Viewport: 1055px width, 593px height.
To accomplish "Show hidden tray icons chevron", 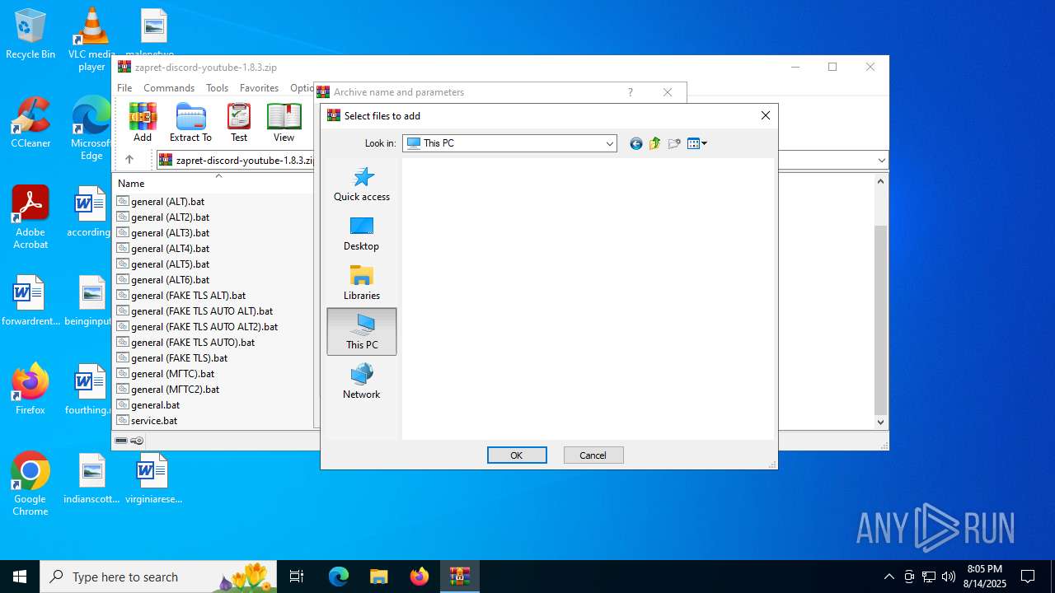I will (889, 577).
